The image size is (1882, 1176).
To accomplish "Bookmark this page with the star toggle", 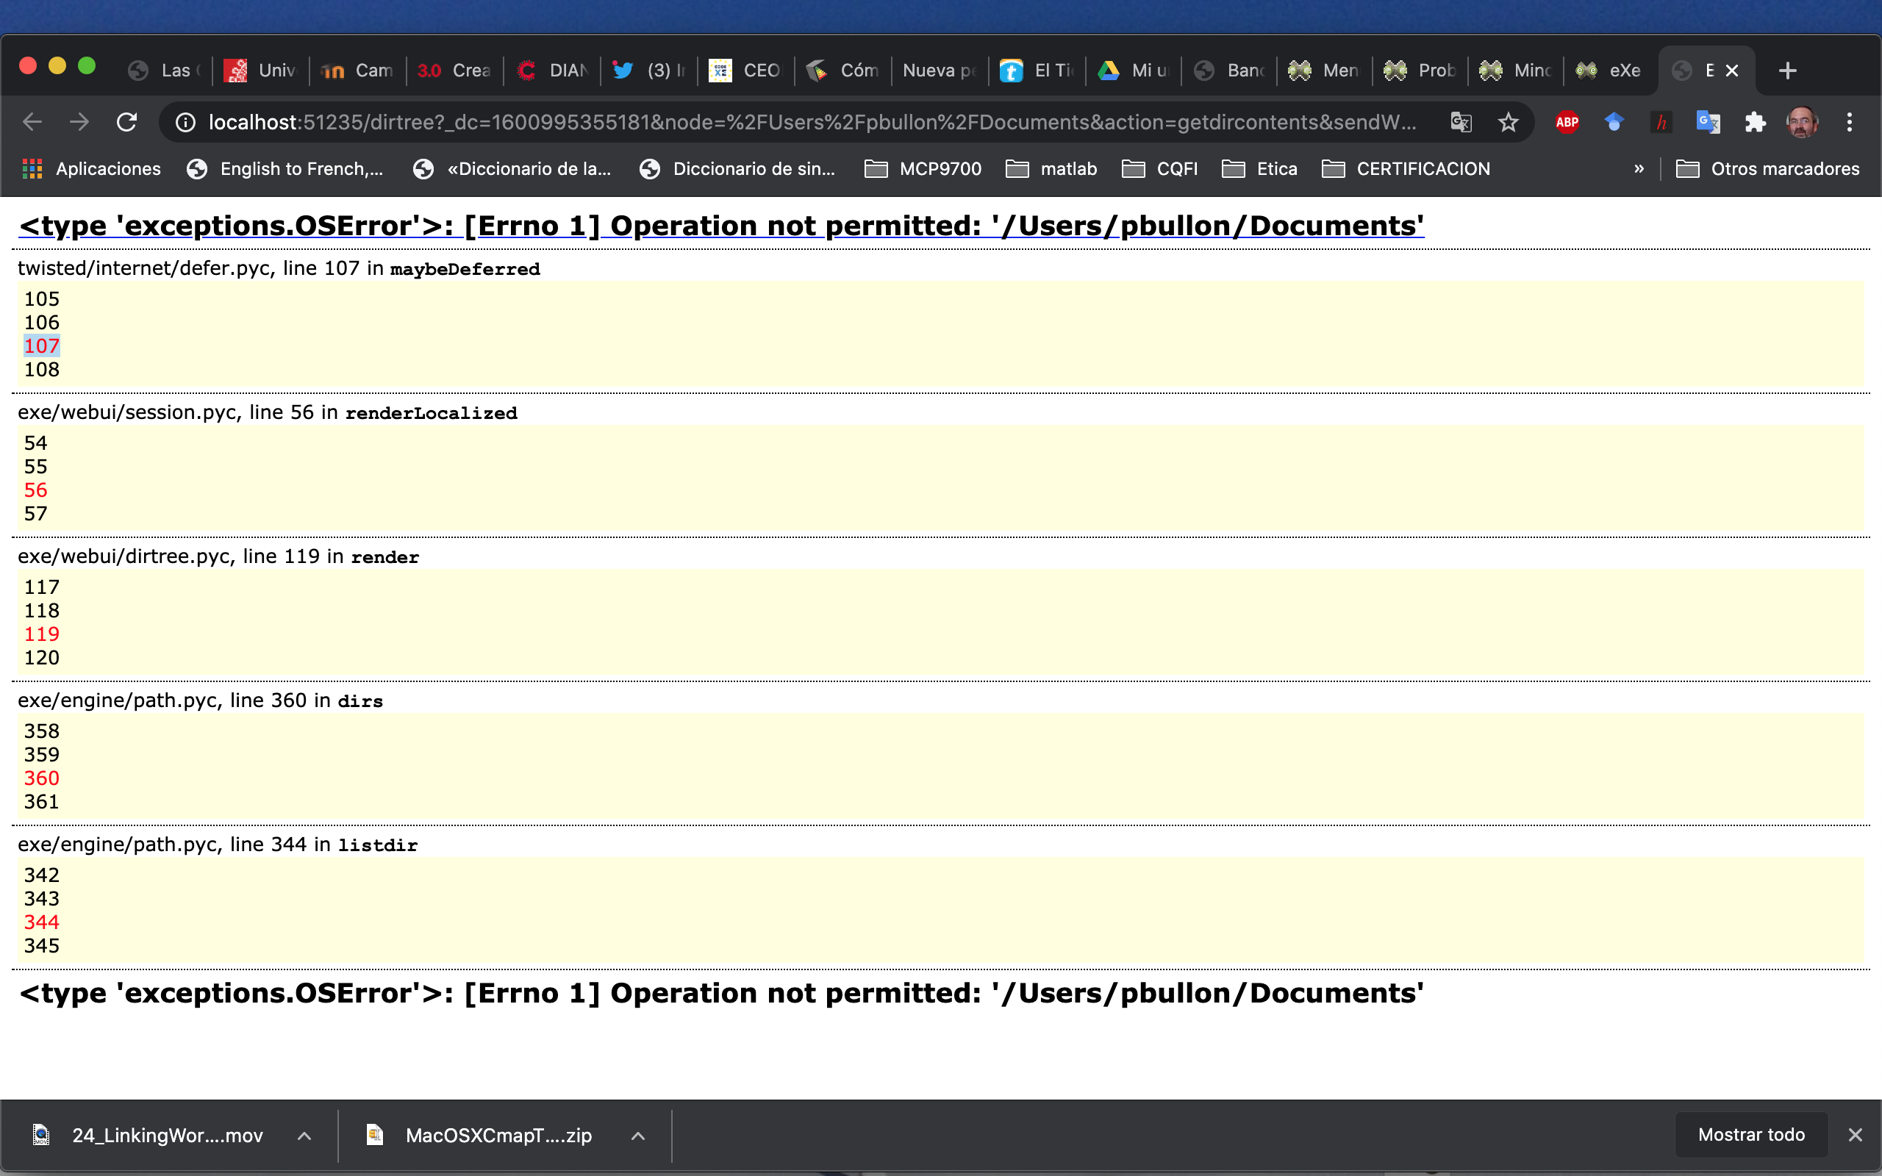I will tap(1508, 122).
